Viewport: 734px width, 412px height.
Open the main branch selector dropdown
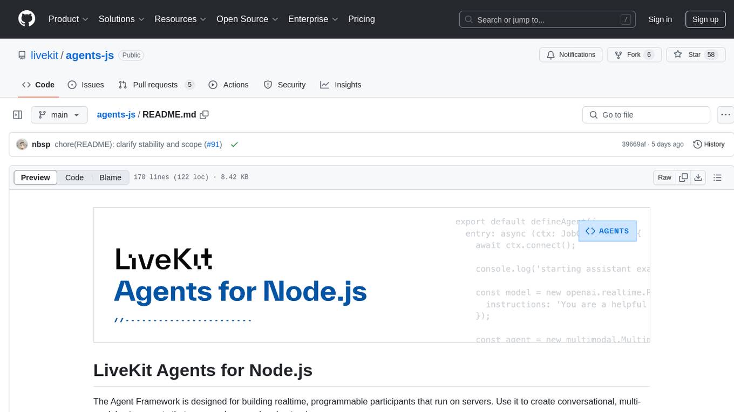tap(59, 115)
